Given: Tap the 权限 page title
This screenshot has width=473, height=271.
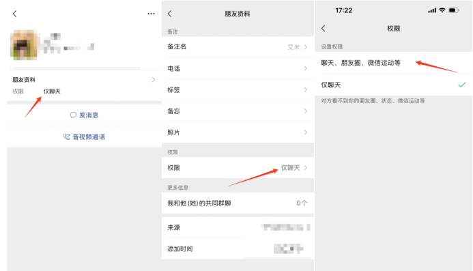Looking at the screenshot, I should pos(393,29).
